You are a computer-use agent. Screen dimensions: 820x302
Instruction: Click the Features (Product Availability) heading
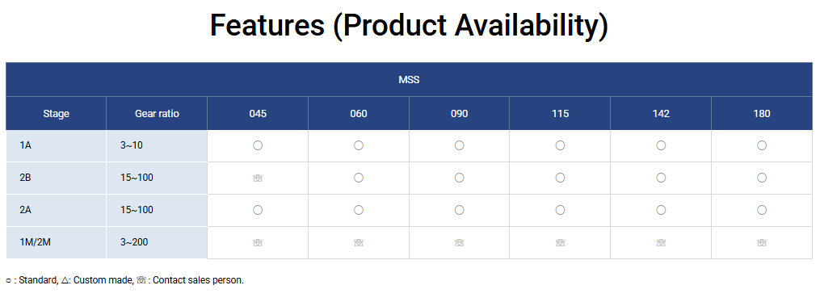(409, 25)
